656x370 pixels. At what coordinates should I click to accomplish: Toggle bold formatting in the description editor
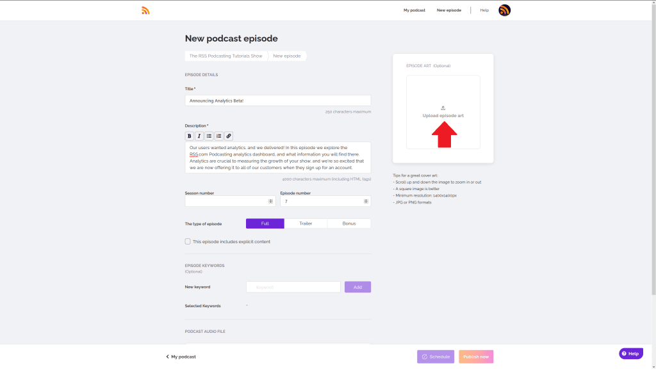click(x=189, y=136)
